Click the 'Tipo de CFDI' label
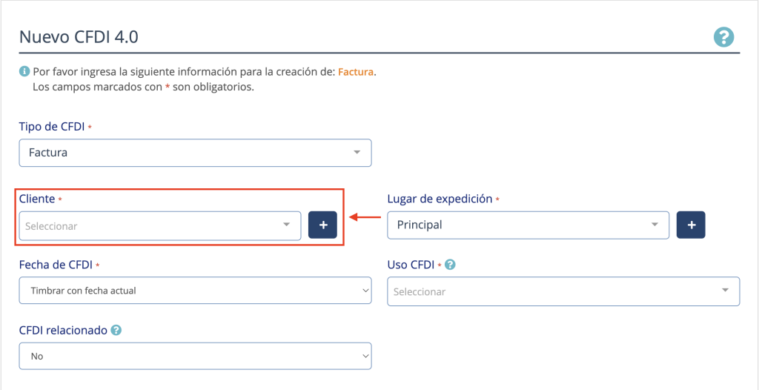The height and width of the screenshot is (390, 759). [52, 127]
